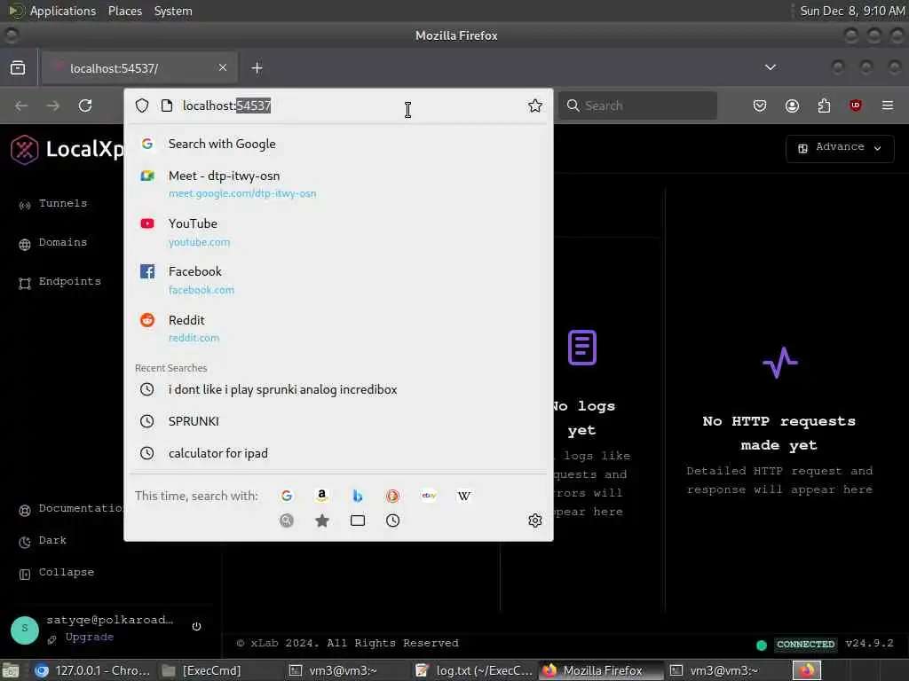This screenshot has height=681, width=909.
Task: Open the System menu
Action: coord(173,11)
